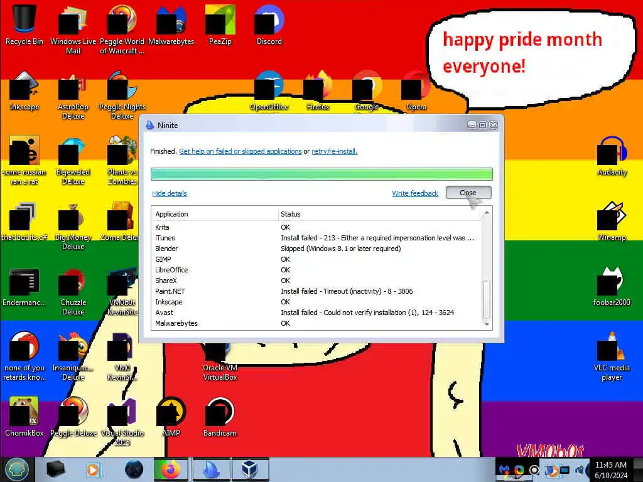This screenshot has height=482, width=643.
Task: Click the Status column header
Action: 379,214
